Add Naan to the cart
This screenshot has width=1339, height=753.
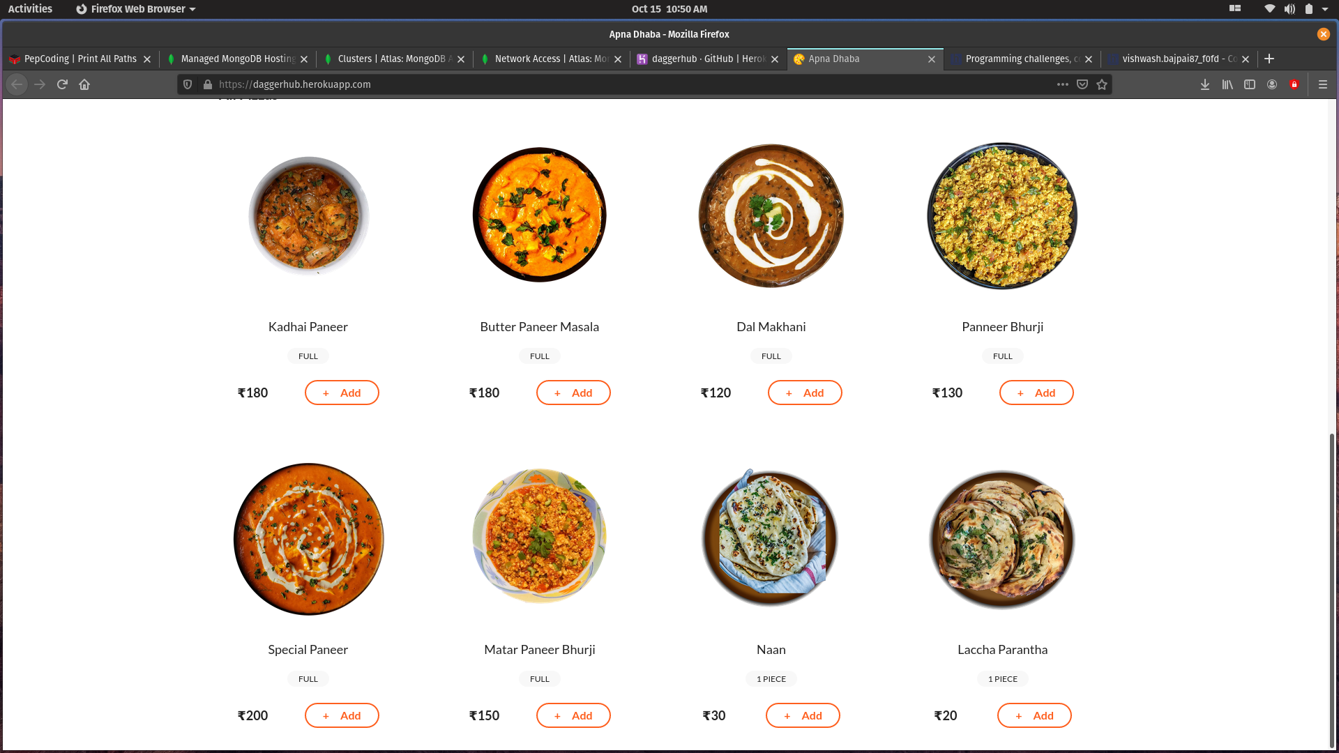803,715
